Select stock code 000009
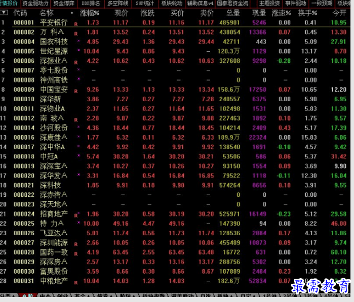The width and height of the screenshot is (354, 302). tap(24, 90)
